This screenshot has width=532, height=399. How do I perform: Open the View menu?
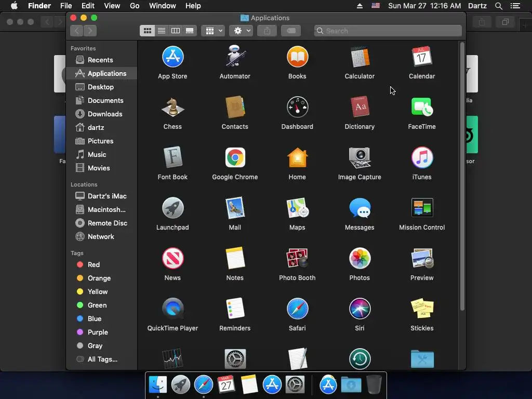(112, 6)
